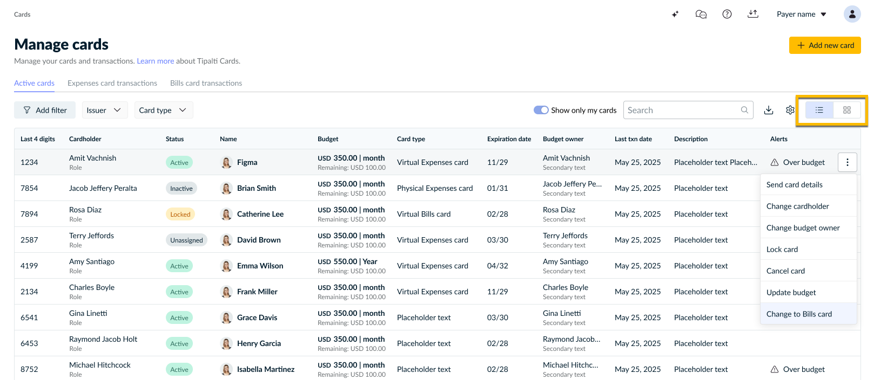Click the search magnifier icon
Image resolution: width=874 pixels, height=380 pixels.
click(x=744, y=110)
